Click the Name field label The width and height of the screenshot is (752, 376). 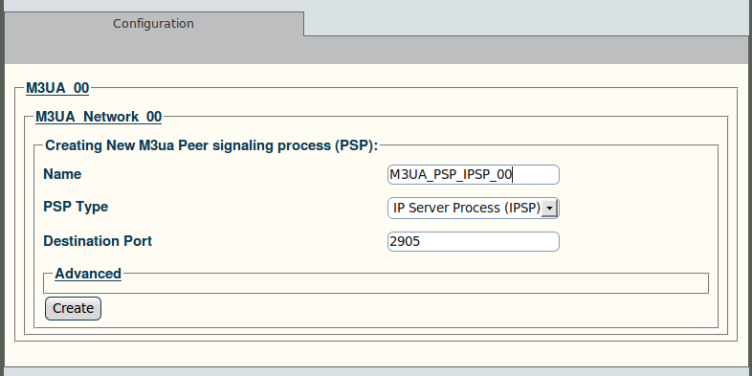click(x=62, y=174)
